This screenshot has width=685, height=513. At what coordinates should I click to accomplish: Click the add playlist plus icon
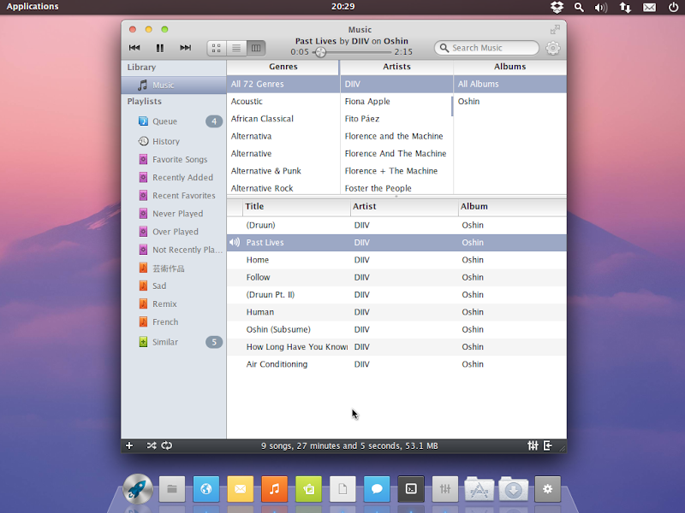point(129,445)
